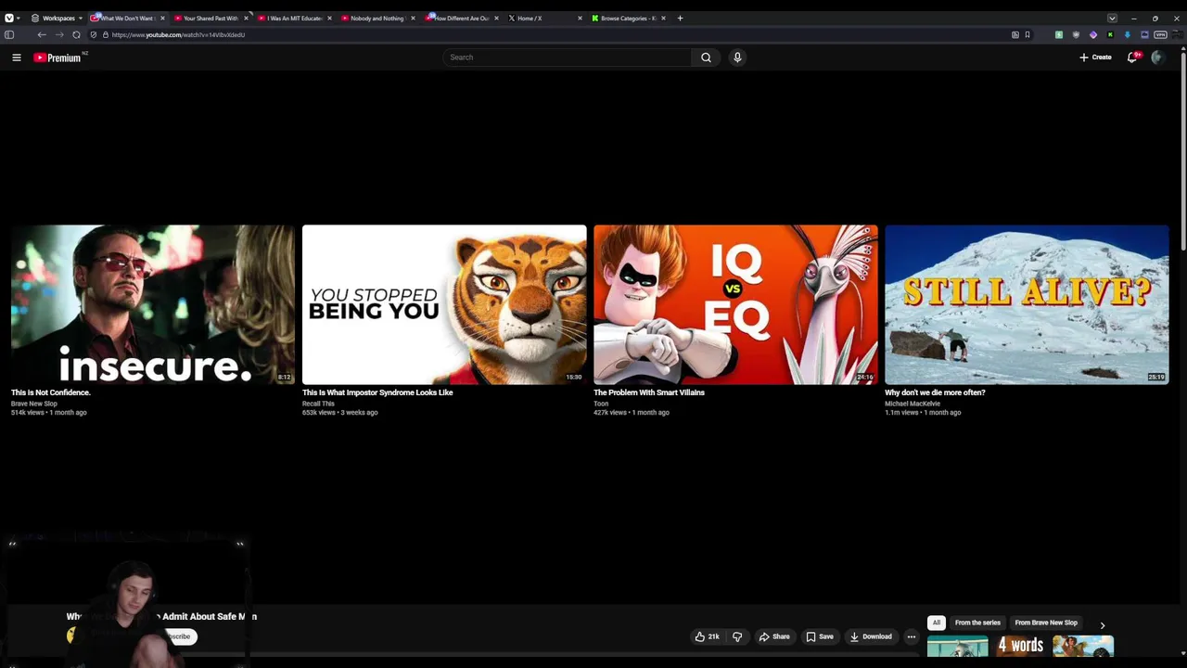Image resolution: width=1187 pixels, height=668 pixels.
Task: Reload the current page
Action: pyautogui.click(x=76, y=34)
